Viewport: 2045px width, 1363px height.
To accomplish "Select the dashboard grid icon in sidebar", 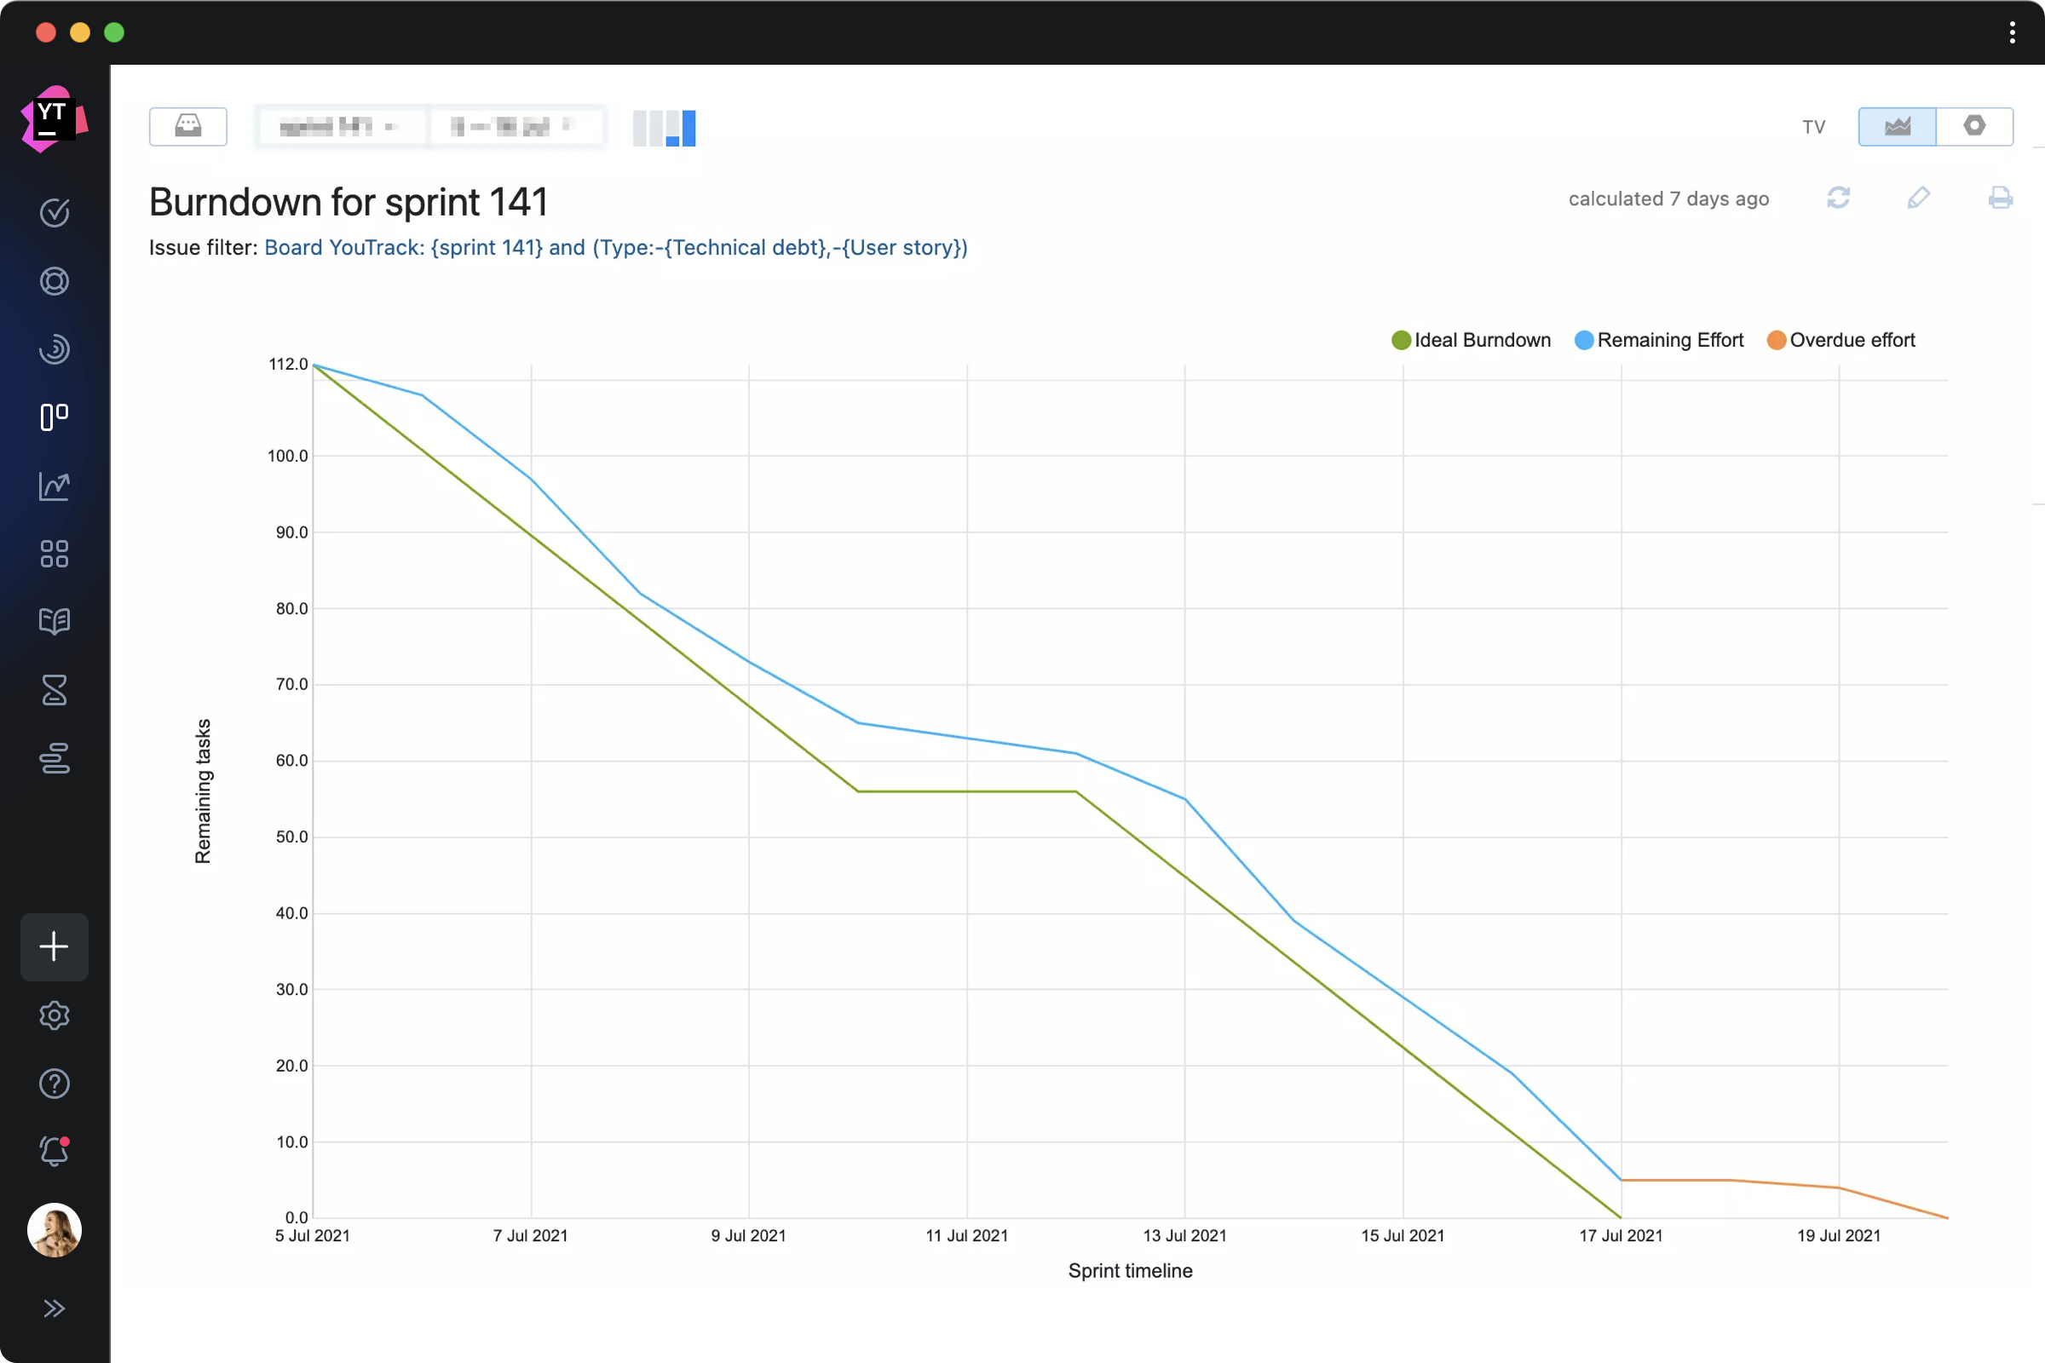I will [55, 552].
